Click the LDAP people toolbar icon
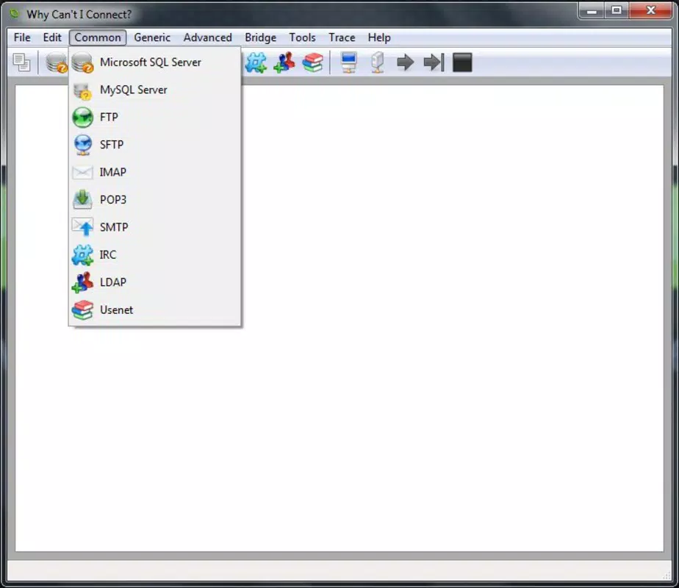This screenshot has height=588, width=679. [284, 62]
